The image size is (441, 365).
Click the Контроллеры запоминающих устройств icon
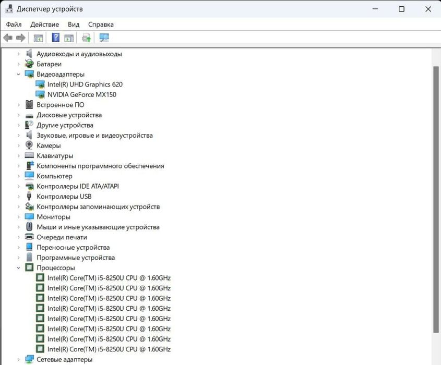[x=29, y=206]
